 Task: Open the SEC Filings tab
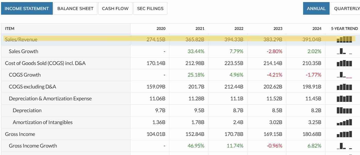click(150, 9)
